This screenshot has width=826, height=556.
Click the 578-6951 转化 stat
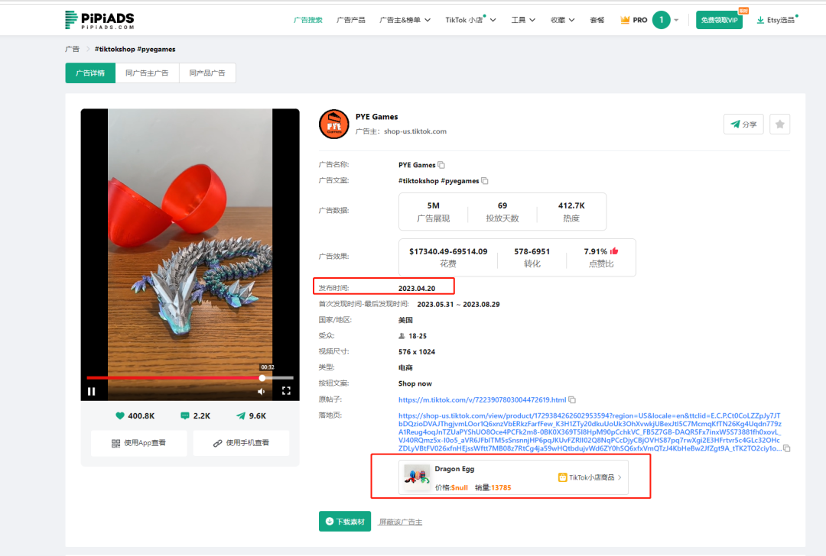click(x=532, y=257)
